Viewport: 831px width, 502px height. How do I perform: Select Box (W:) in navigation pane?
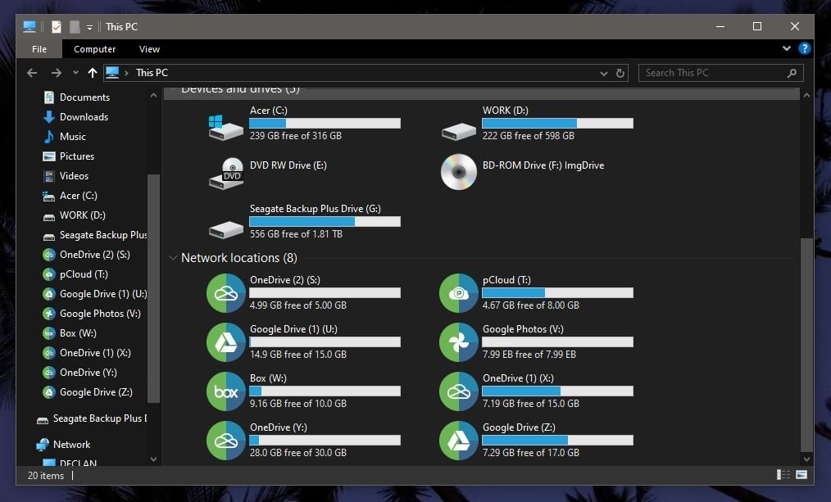(x=78, y=333)
